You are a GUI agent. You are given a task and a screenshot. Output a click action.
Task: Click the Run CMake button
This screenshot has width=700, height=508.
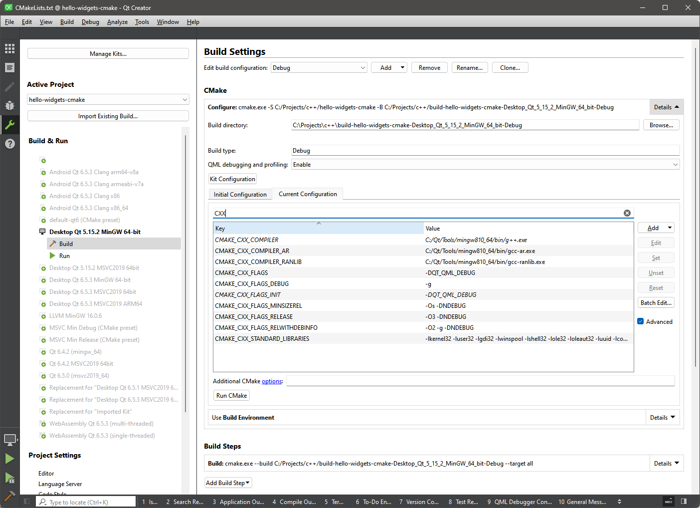[231, 395]
